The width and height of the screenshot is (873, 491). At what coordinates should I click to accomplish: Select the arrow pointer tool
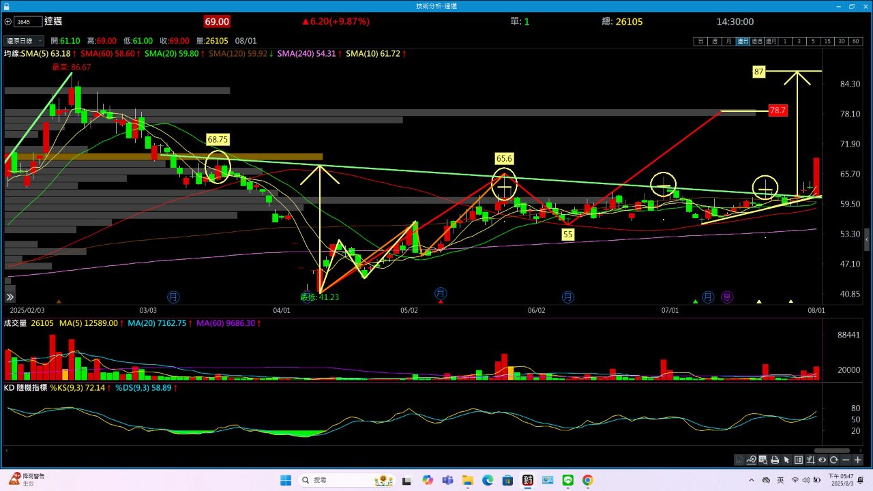(786, 460)
